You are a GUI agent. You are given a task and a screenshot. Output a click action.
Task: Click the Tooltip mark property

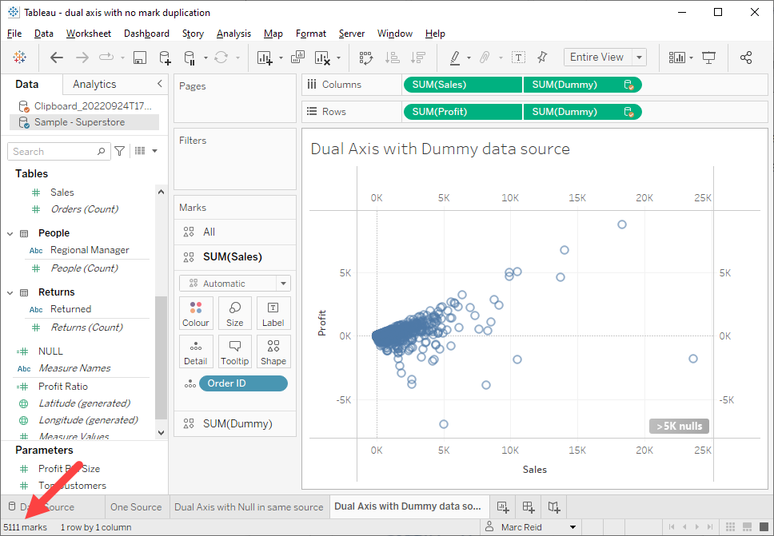[234, 351]
